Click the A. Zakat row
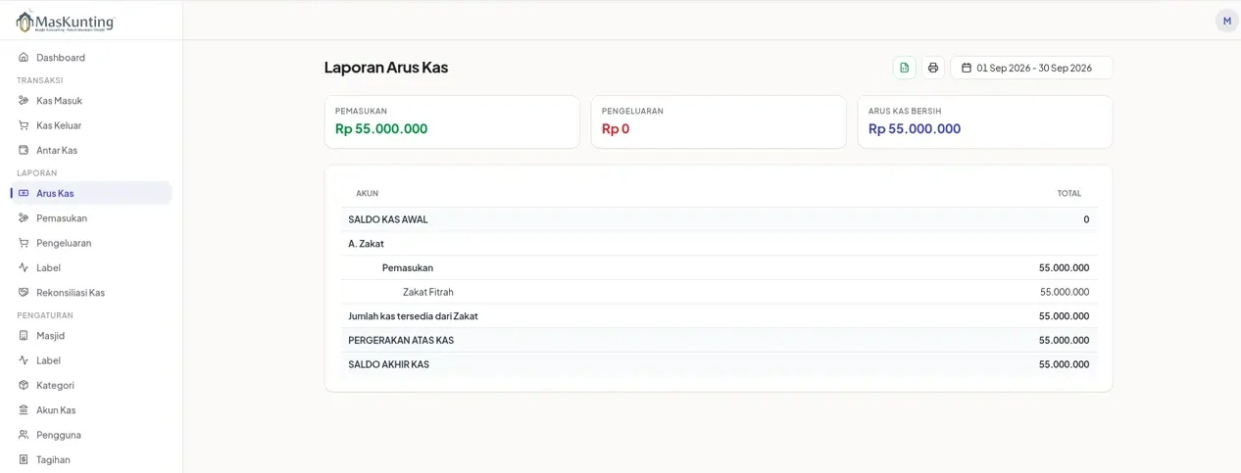Viewport: 1241px width, 473px height. pos(719,244)
